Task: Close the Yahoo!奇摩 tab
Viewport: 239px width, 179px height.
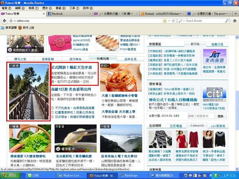Action: tap(44, 14)
